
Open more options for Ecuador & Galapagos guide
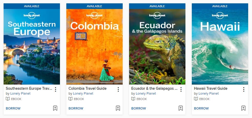[181, 89]
